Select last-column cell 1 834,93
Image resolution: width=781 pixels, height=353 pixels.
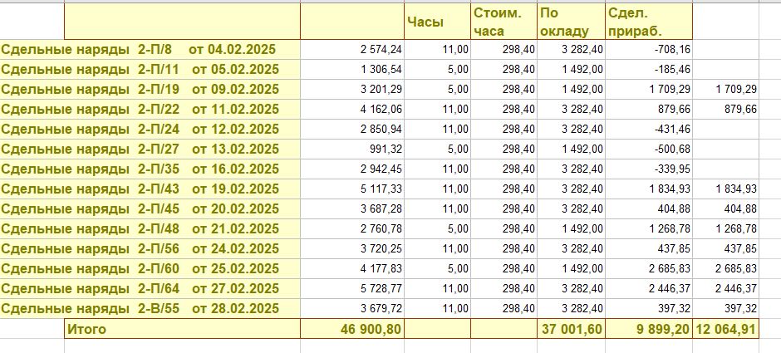pyautogui.click(x=725, y=189)
